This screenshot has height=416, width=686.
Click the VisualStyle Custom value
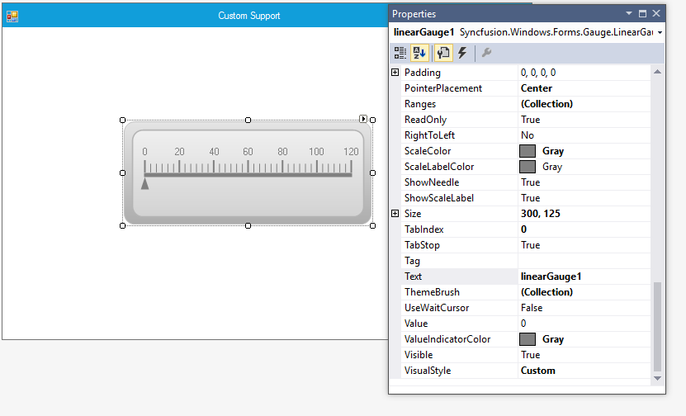pyautogui.click(x=537, y=371)
